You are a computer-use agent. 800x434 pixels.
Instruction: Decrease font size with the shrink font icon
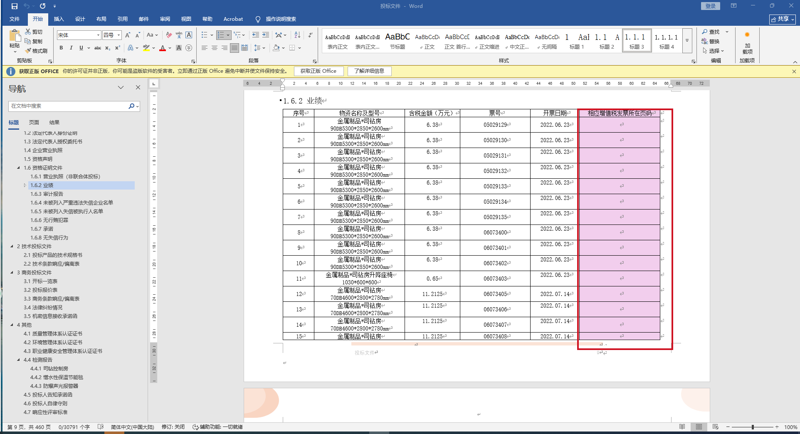point(138,35)
